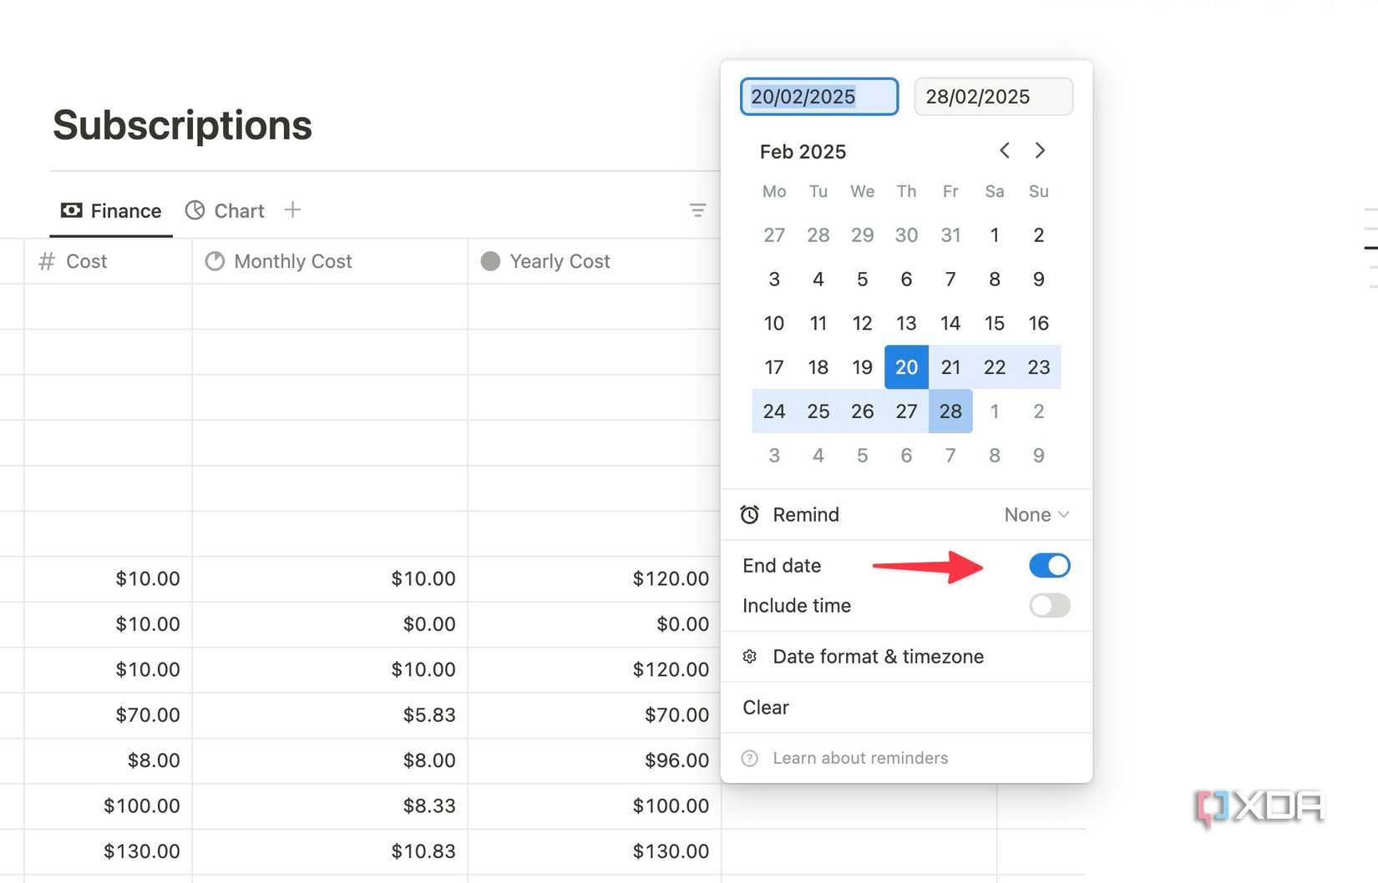Click the plus icon to add a view
Image resolution: width=1378 pixels, height=883 pixels.
click(292, 210)
